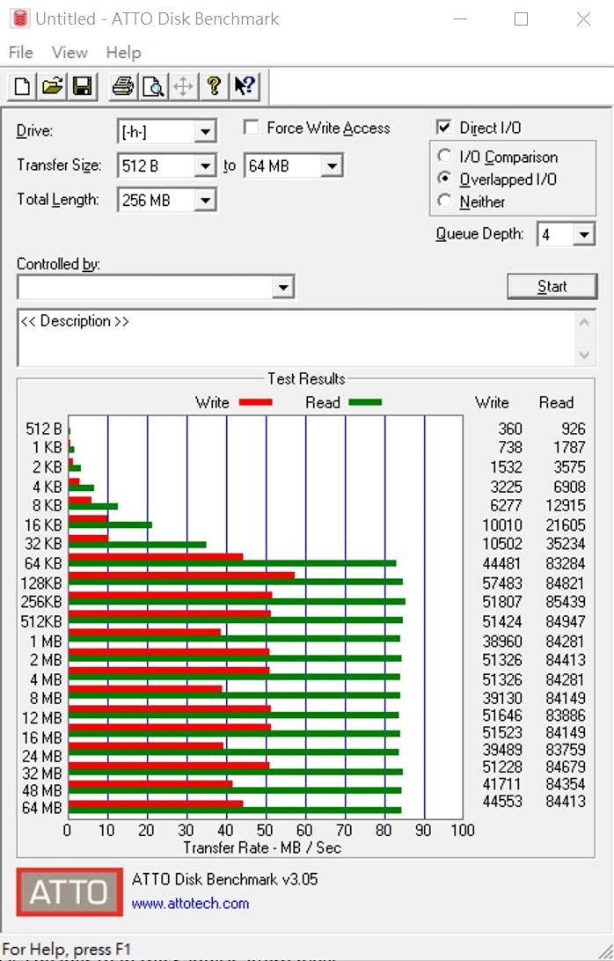Screen dimensions: 614x961
Task: Click the 128KB red write bar in chart
Action: [x=181, y=576]
